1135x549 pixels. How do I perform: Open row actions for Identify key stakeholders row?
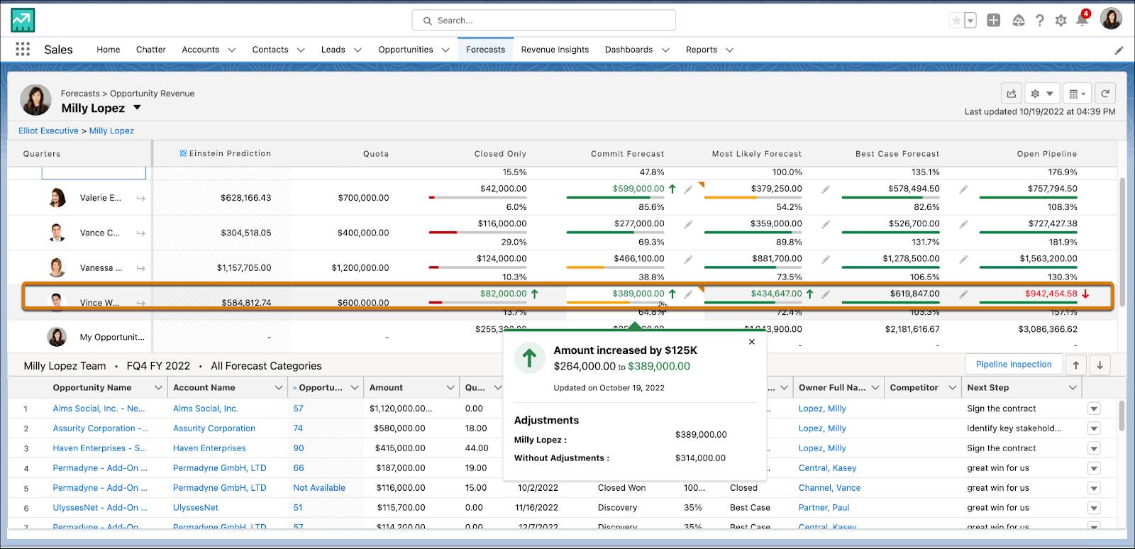click(x=1094, y=428)
